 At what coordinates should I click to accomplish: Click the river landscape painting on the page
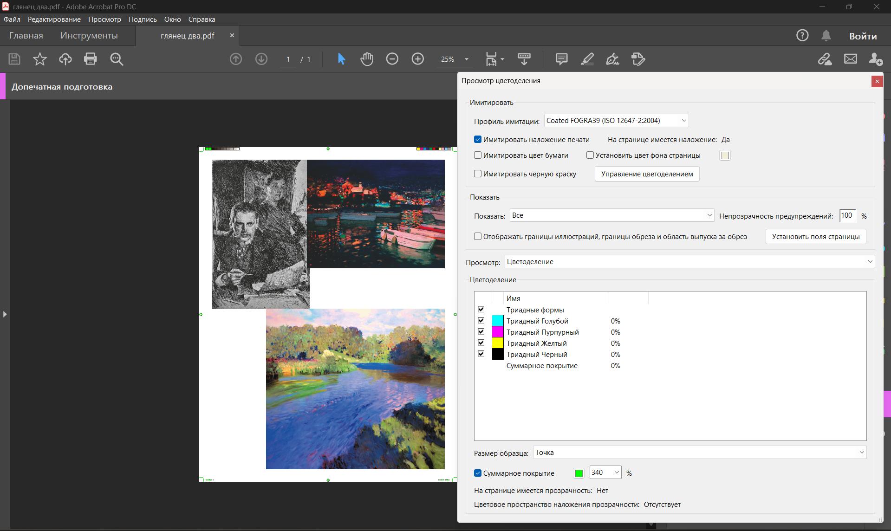point(355,389)
